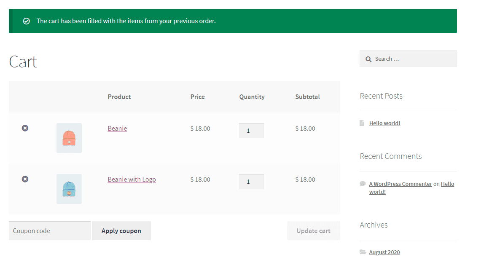
Task: Click the document icon beside Hello world!
Action: point(362,123)
